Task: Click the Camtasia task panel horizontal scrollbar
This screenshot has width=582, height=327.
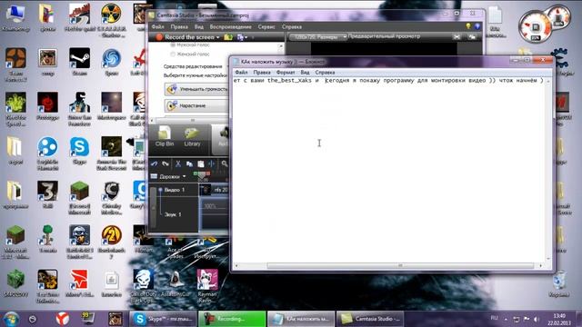Action: [192, 120]
